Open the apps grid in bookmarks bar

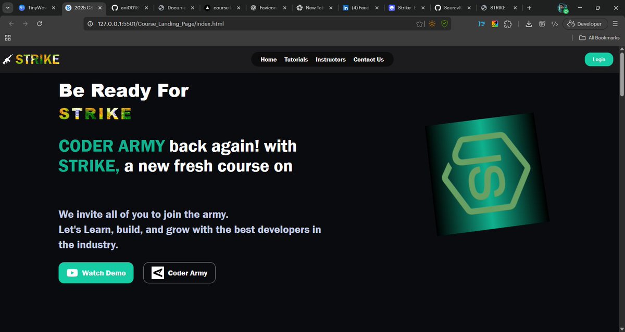[7, 38]
